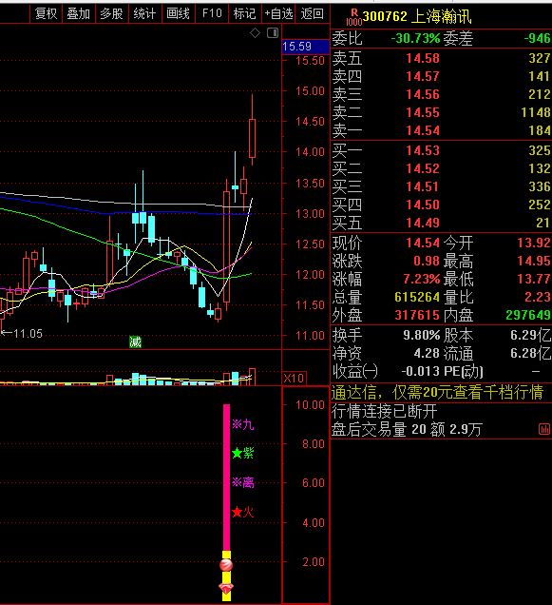Click the 内盘 value 297649
552x605 pixels.
pos(528,315)
